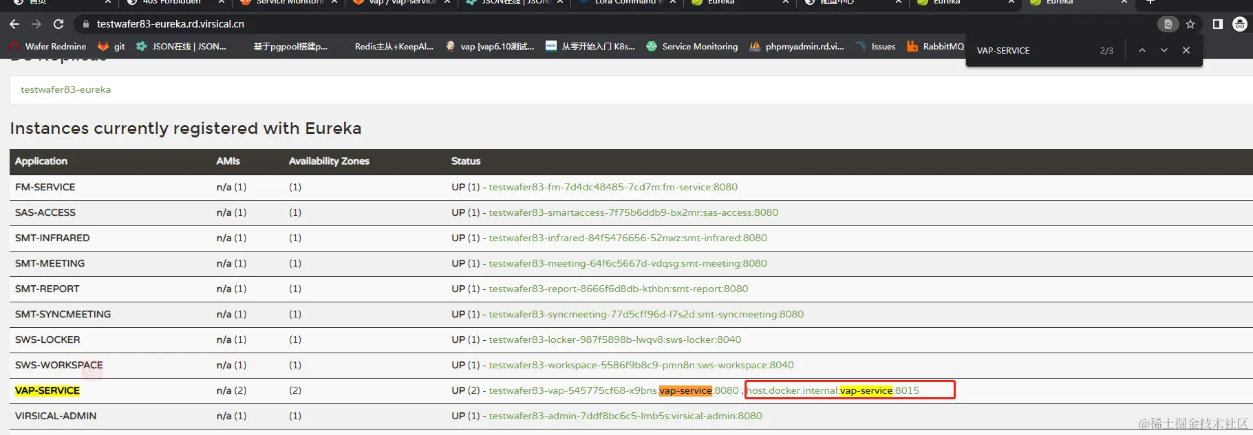Select the highlighted VAP-SERVICE application name
This screenshot has width=1253, height=435.
tap(47, 390)
